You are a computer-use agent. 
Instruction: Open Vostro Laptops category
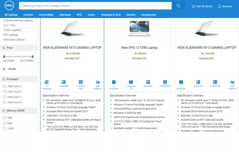12,30
